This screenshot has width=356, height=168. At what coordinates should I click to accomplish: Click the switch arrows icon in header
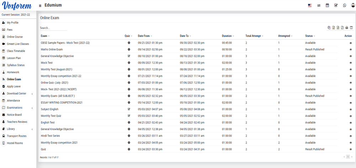(x=319, y=5)
